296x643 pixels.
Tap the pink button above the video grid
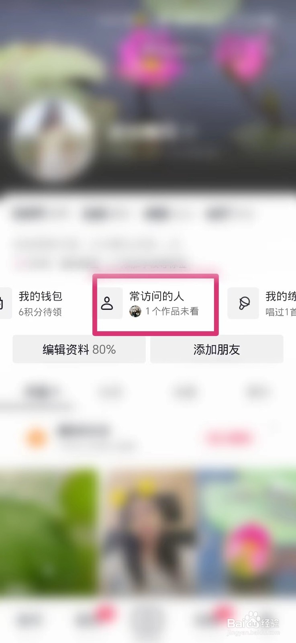tap(229, 438)
